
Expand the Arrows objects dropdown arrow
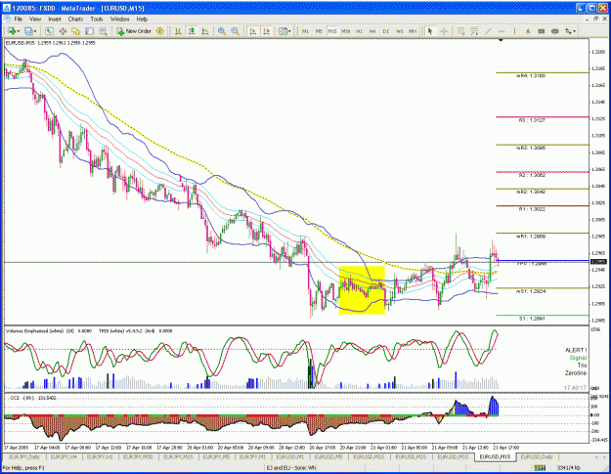(x=575, y=31)
